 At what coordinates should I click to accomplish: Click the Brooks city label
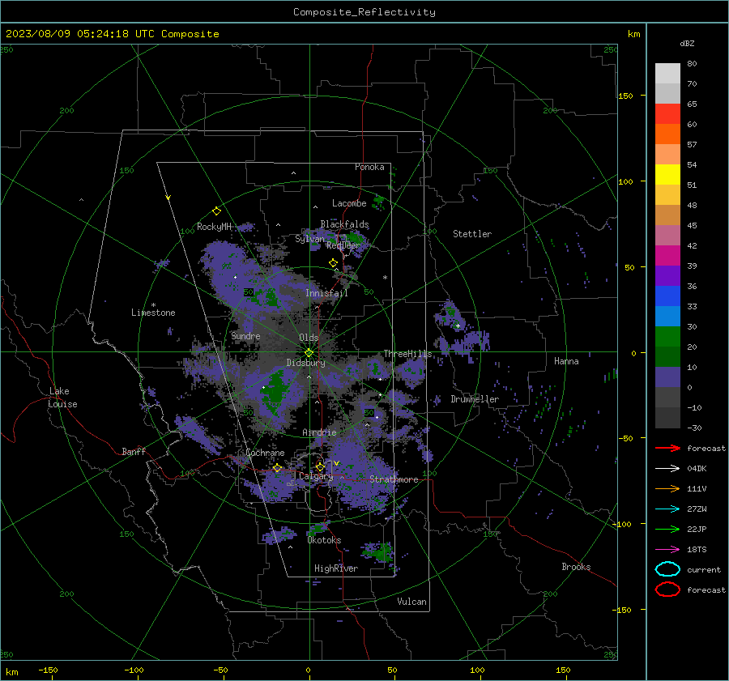[576, 567]
